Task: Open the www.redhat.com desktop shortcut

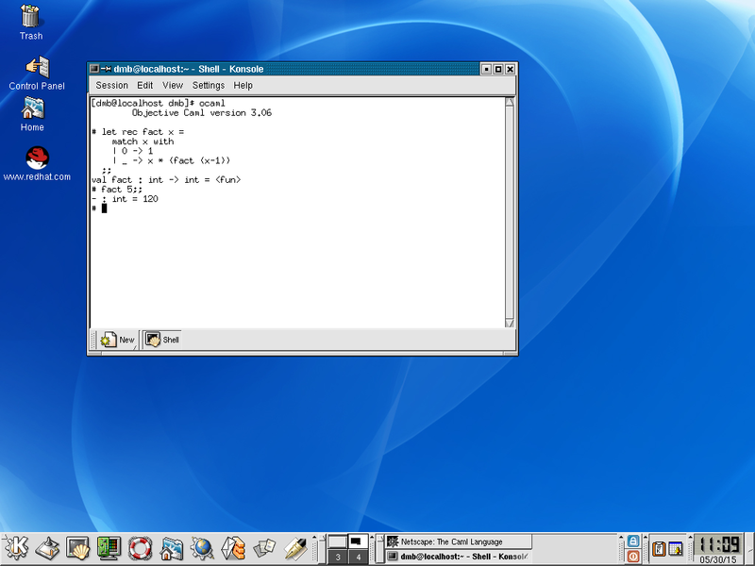Action: pos(37,163)
